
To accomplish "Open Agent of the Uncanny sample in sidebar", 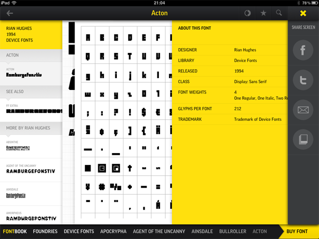I will point(31,170).
